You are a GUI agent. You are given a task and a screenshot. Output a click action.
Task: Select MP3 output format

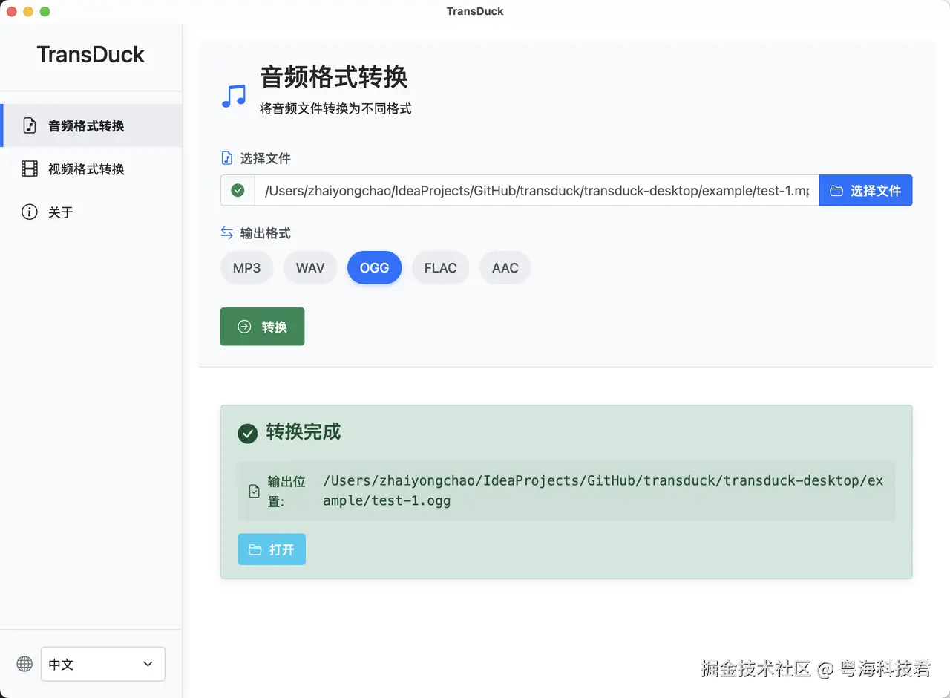[x=247, y=268]
